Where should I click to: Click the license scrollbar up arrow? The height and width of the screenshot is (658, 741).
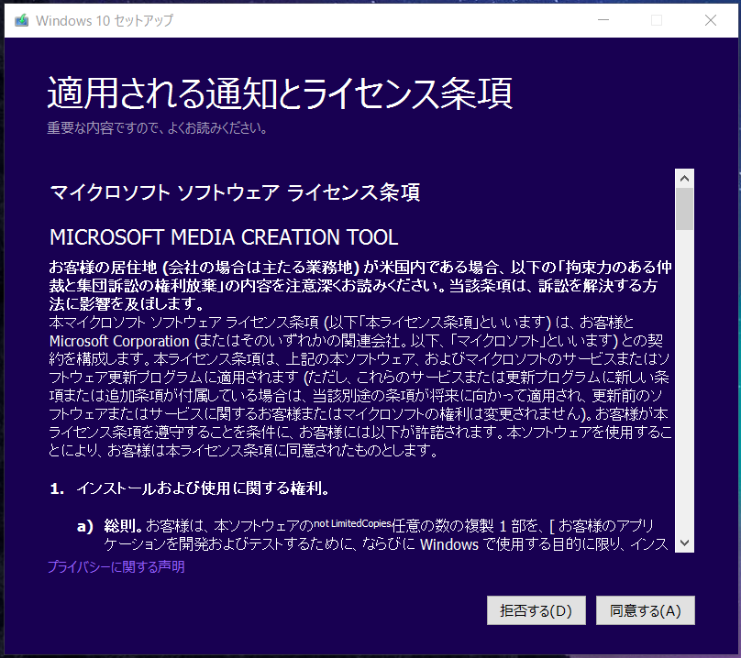[684, 177]
